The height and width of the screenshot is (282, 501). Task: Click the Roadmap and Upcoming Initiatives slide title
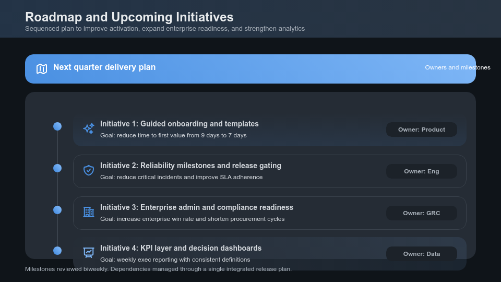[x=129, y=17]
